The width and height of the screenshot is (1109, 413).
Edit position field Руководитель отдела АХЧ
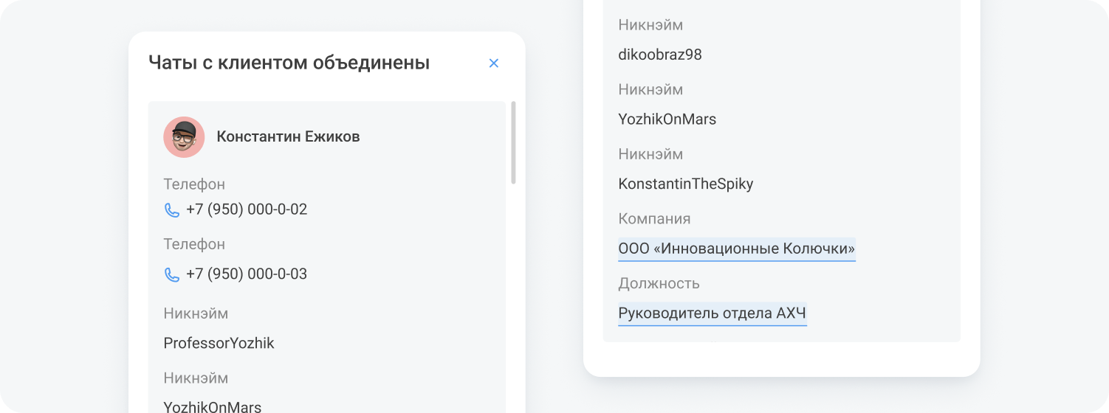(712, 313)
